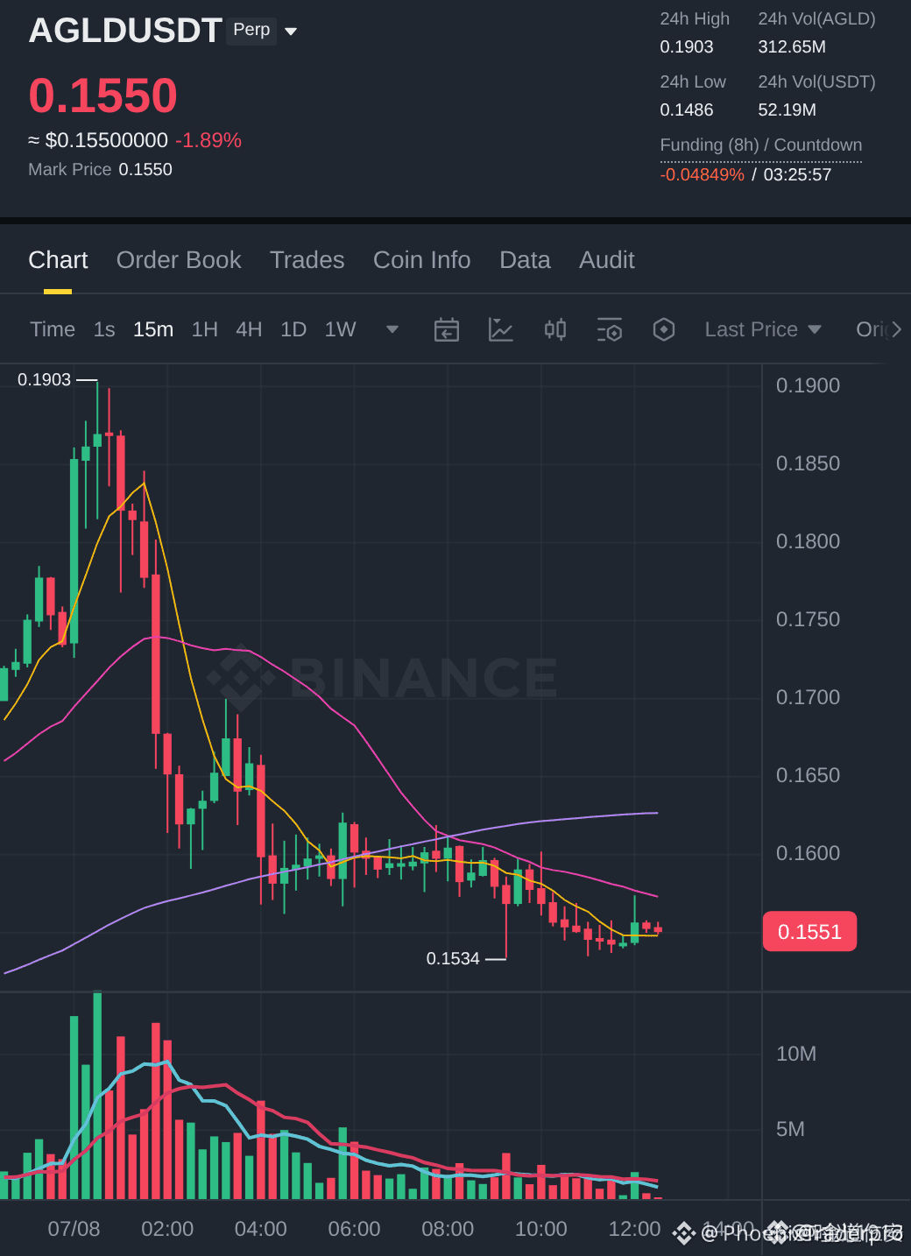Image resolution: width=911 pixels, height=1256 pixels.
Task: Tap the 24h Vol(AGLD) value 312.65M
Action: [x=792, y=46]
